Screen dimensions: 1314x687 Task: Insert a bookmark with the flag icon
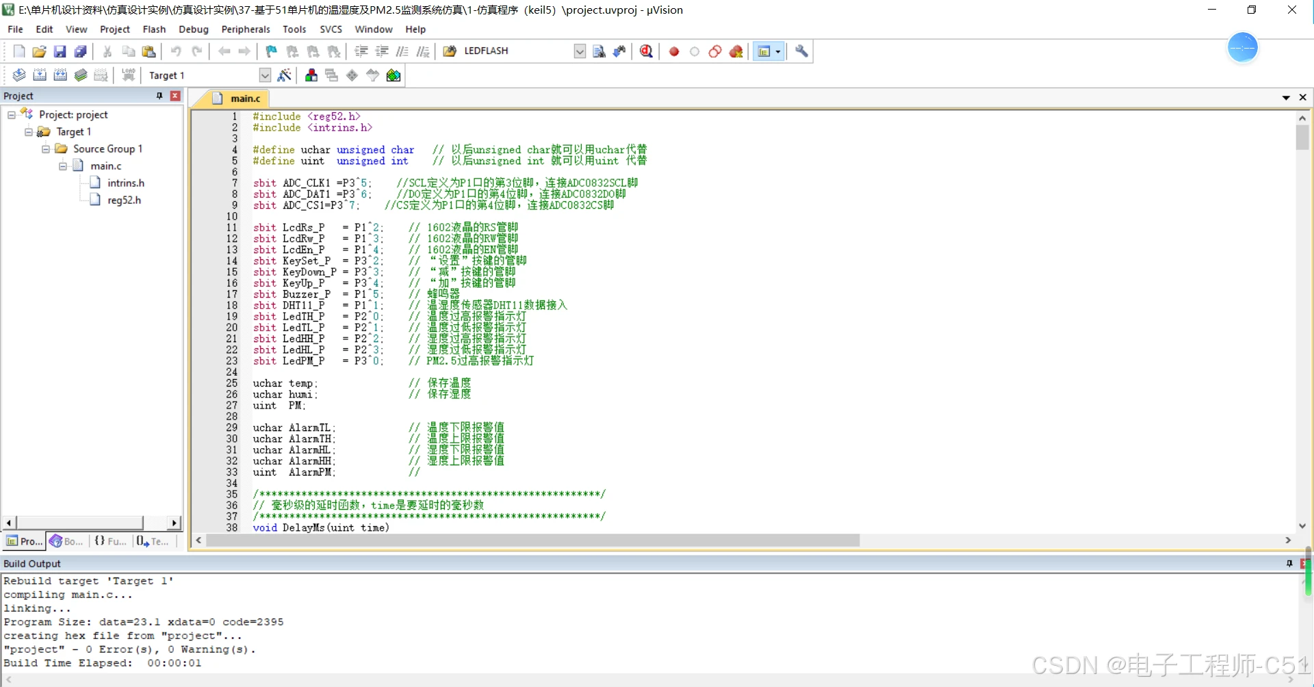(272, 51)
